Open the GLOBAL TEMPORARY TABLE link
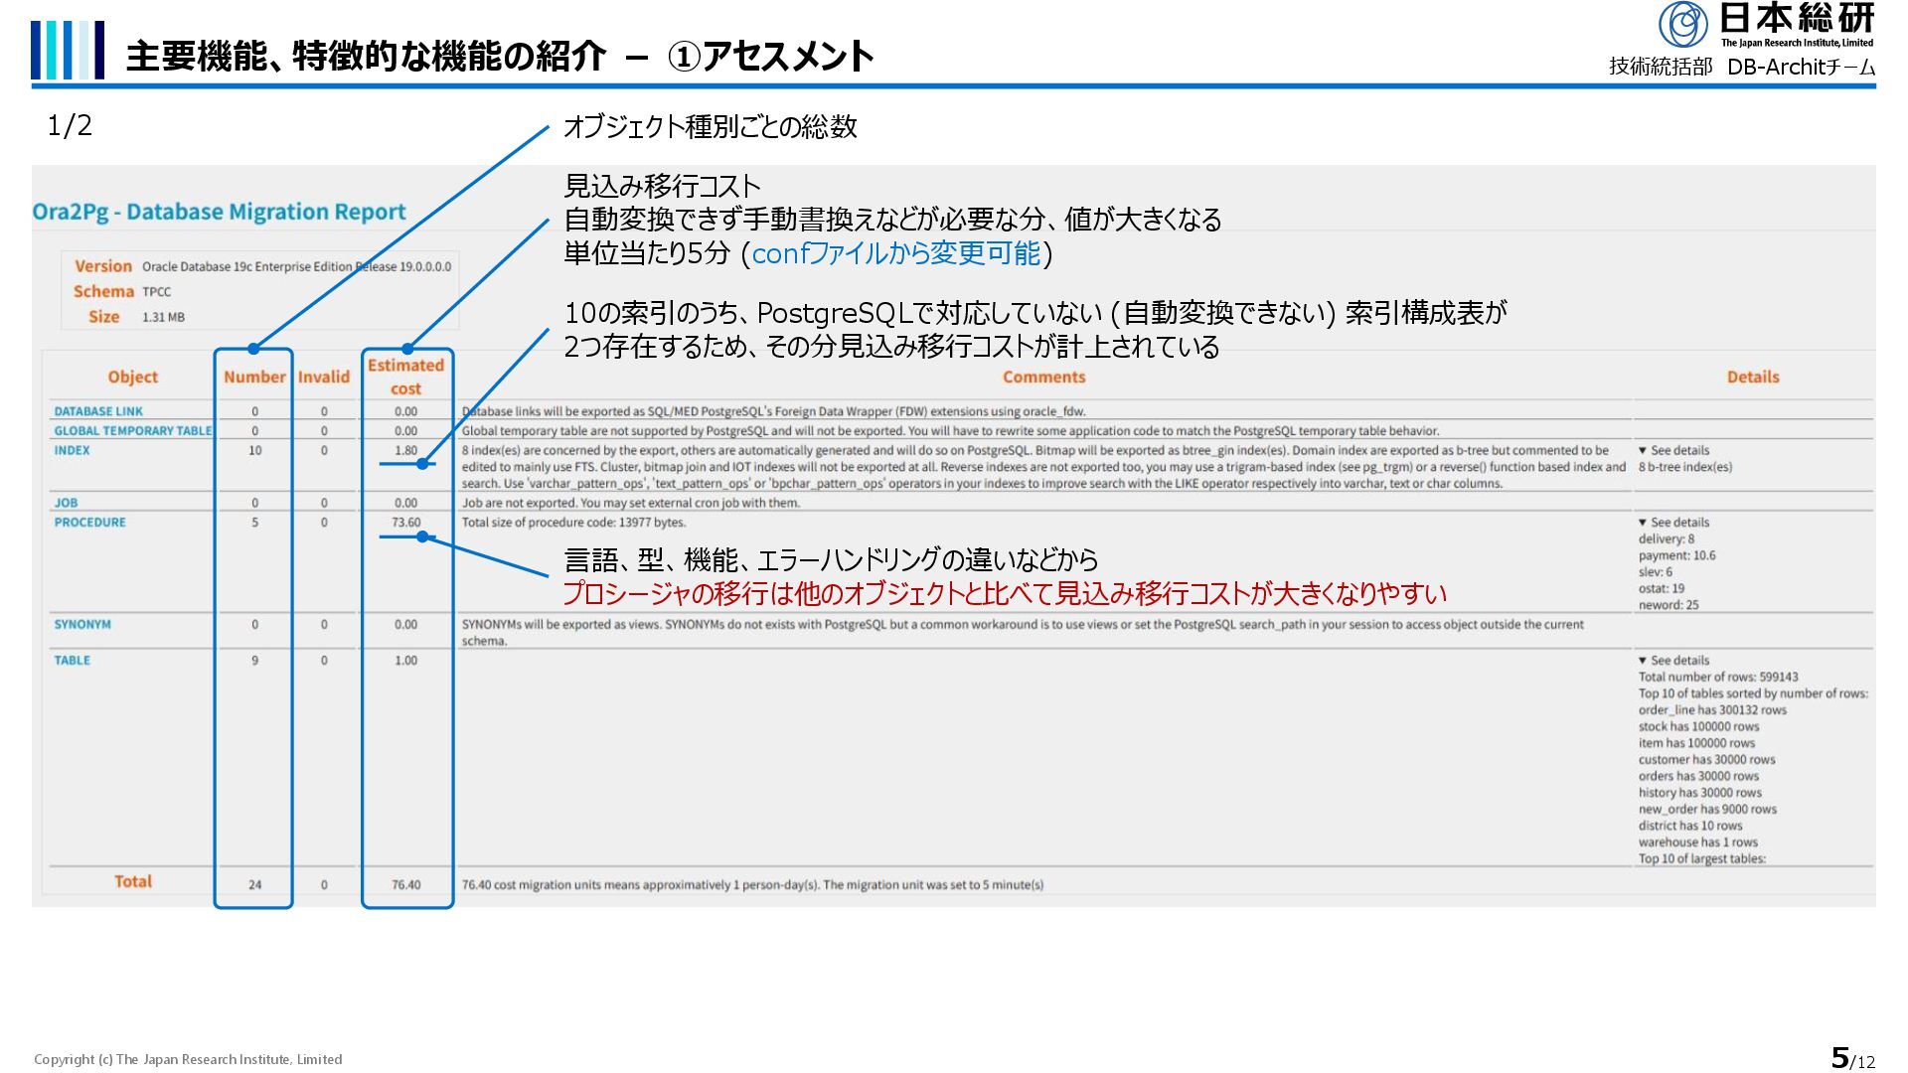The height and width of the screenshot is (1073, 1908). click(132, 431)
